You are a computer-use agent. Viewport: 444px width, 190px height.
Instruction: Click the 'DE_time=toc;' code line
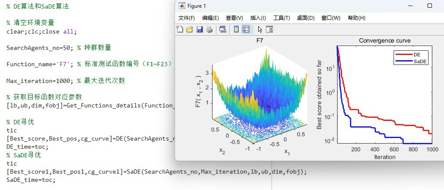(28, 147)
